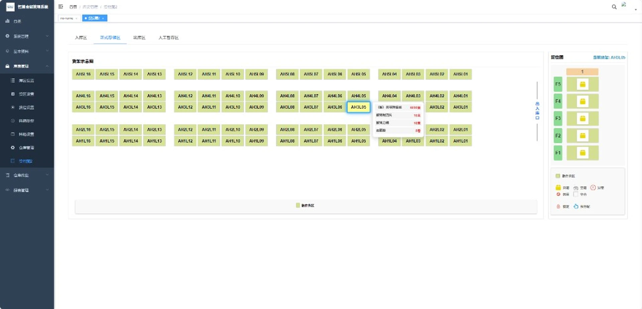
Task: Click column header 1 in the slot map
Action: 582,72
